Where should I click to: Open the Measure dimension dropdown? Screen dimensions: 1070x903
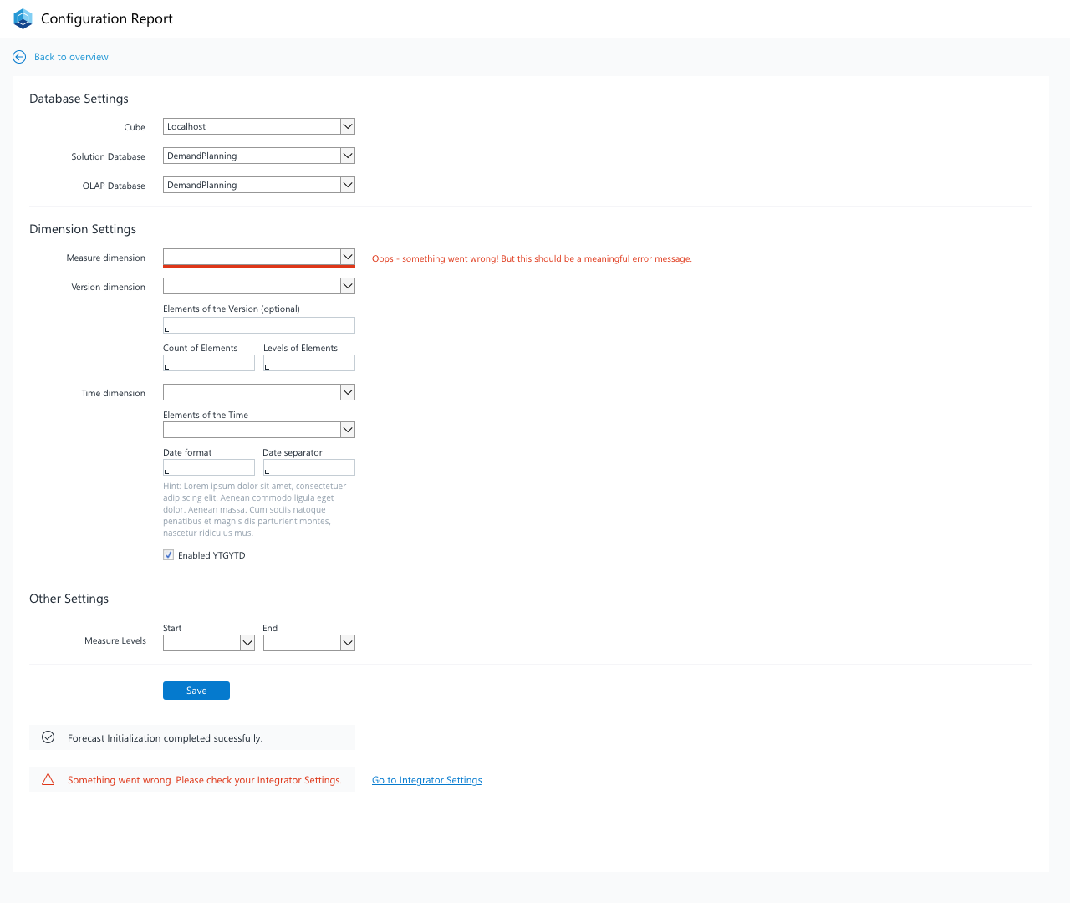tap(259, 257)
